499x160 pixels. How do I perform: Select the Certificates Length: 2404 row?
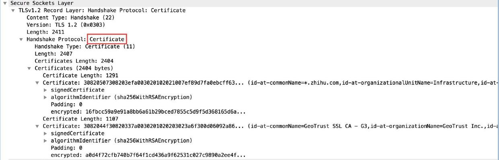point(249,61)
